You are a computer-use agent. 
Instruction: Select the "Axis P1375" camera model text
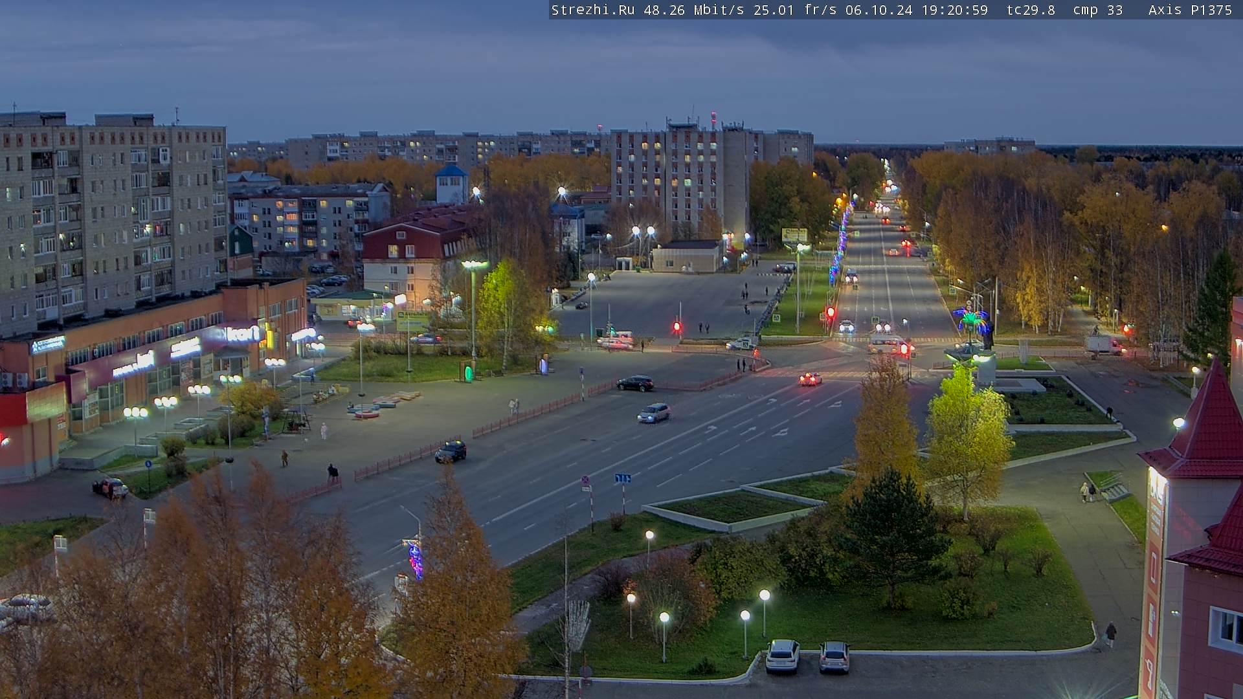(x=1190, y=10)
